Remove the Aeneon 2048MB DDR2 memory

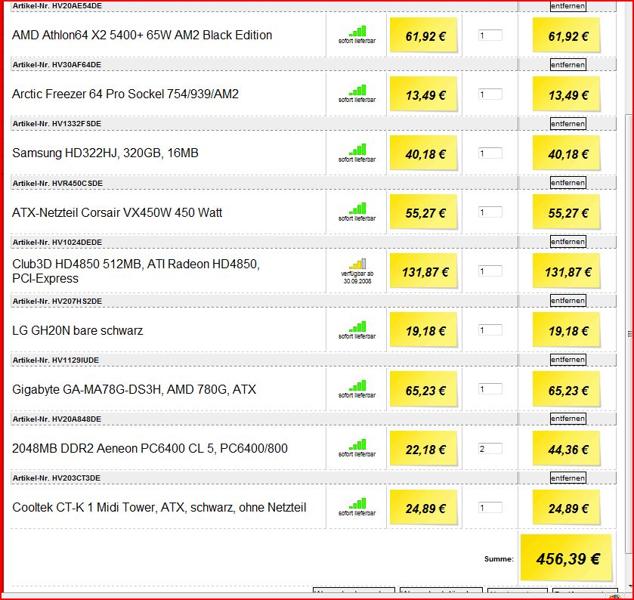[568, 419]
